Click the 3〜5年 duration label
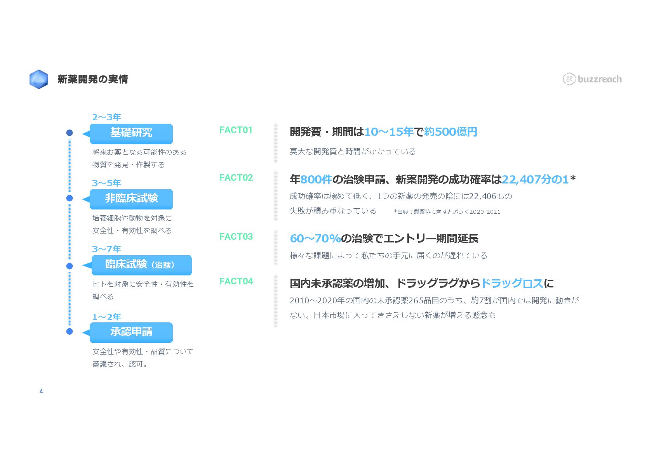Screen dimensions: 654x462 tap(106, 183)
